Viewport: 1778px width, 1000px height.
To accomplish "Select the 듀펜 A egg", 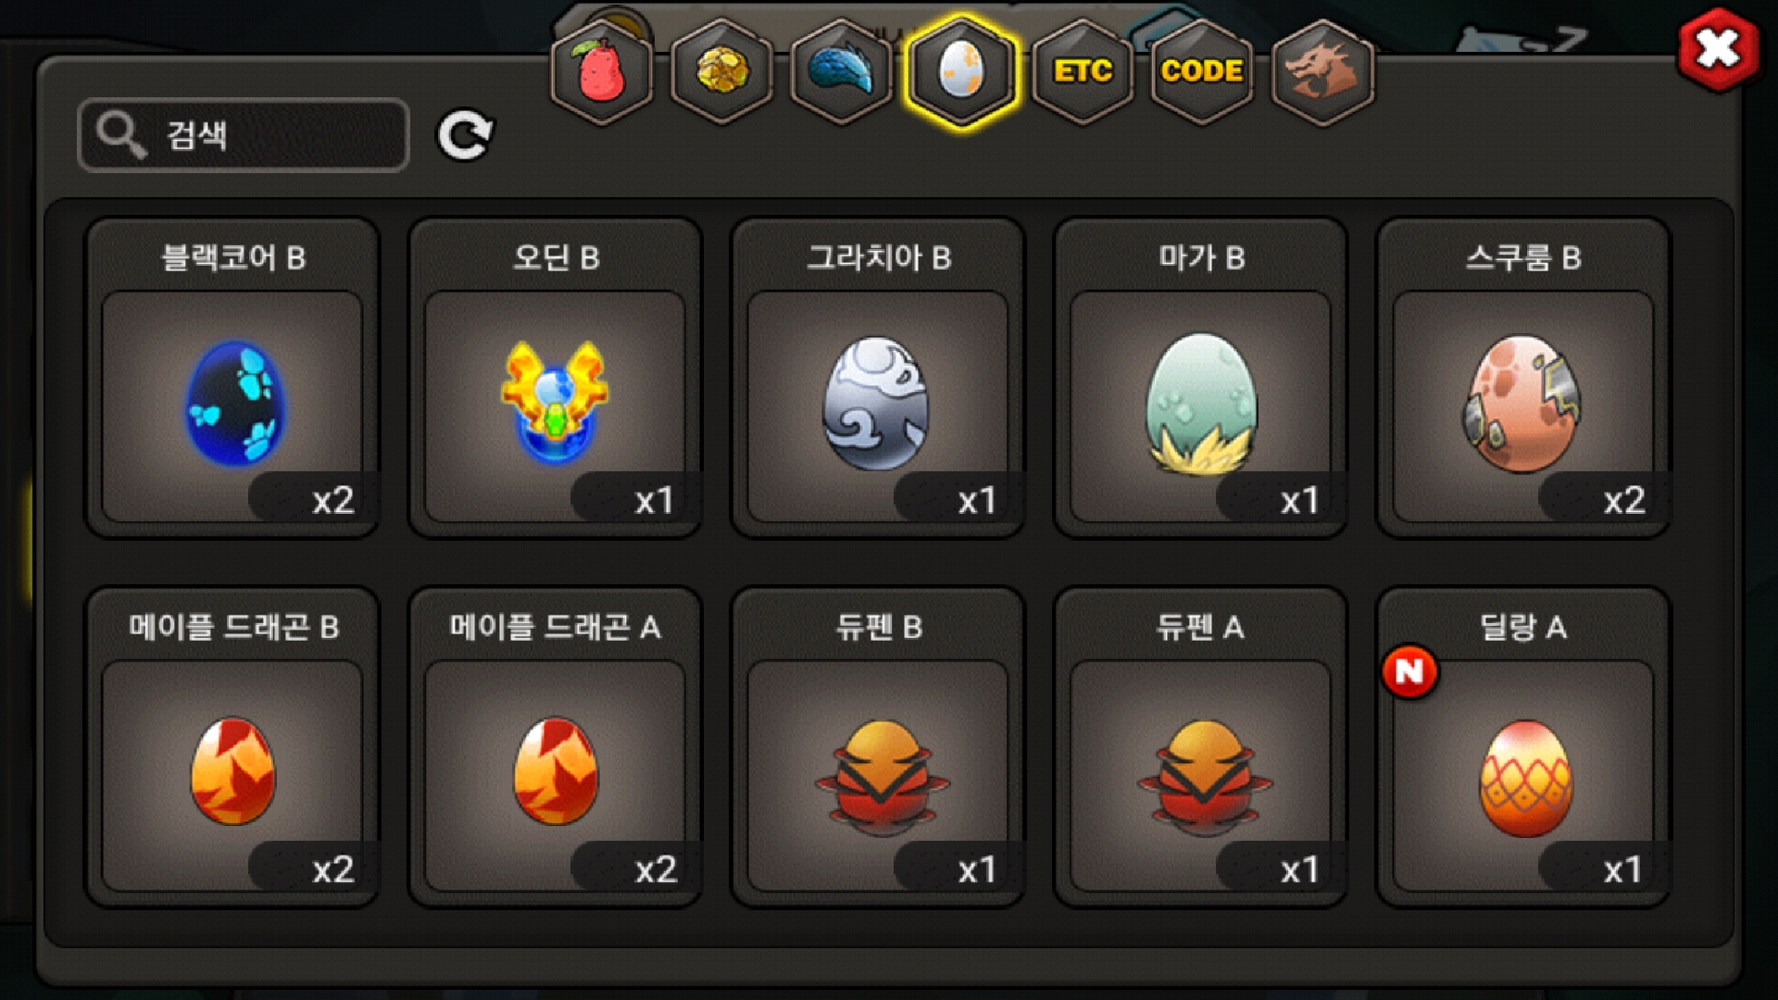I will click(x=1201, y=747).
